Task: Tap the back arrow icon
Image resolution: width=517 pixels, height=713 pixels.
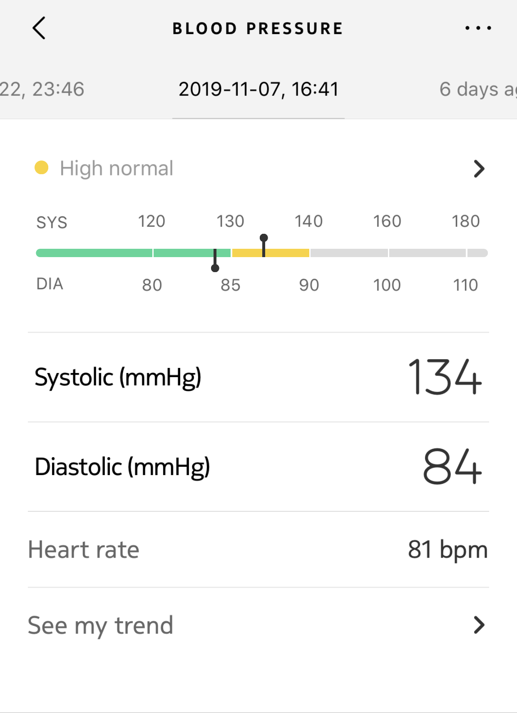Action: [39, 28]
